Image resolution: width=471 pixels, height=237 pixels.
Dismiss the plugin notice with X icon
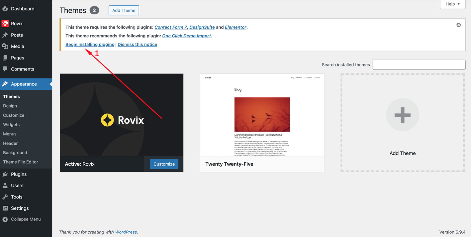pyautogui.click(x=458, y=25)
